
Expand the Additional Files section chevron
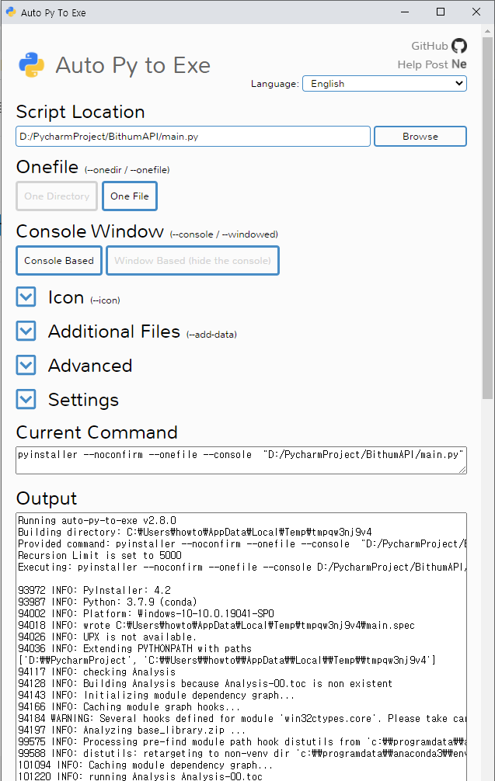click(26, 331)
